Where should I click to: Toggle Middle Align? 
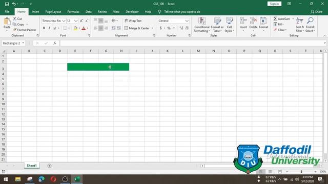pos(101,20)
